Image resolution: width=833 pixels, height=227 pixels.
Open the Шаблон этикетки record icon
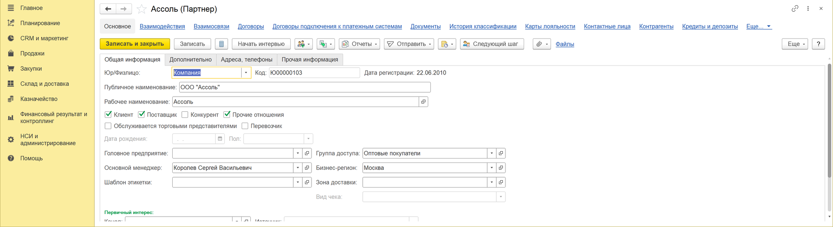click(x=307, y=182)
